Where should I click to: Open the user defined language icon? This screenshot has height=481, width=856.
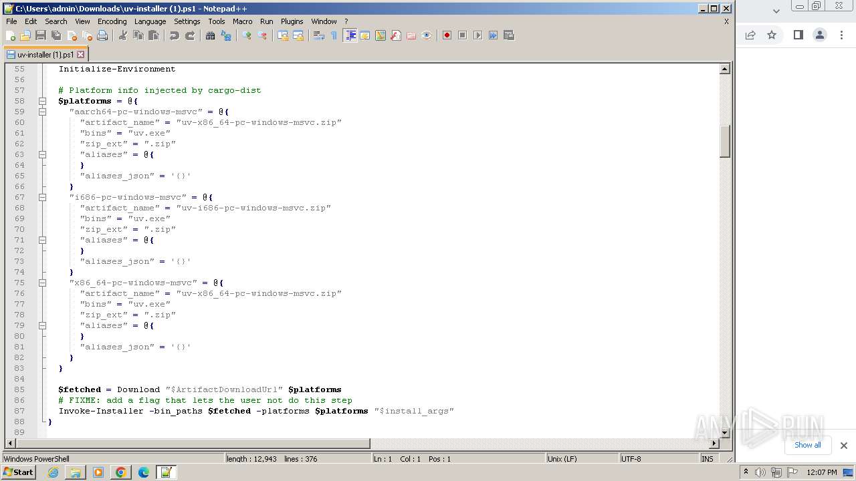(x=365, y=35)
